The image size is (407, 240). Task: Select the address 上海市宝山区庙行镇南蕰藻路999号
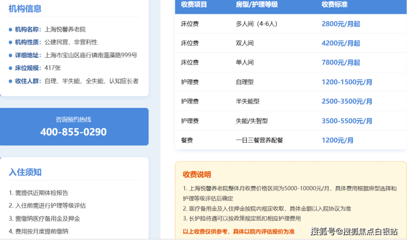click(x=91, y=55)
